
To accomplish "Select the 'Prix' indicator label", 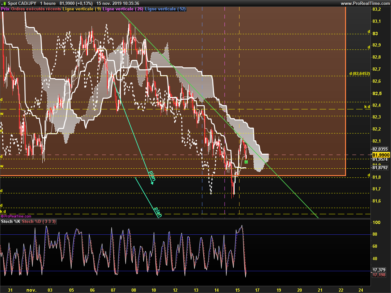I will coord(5,9).
